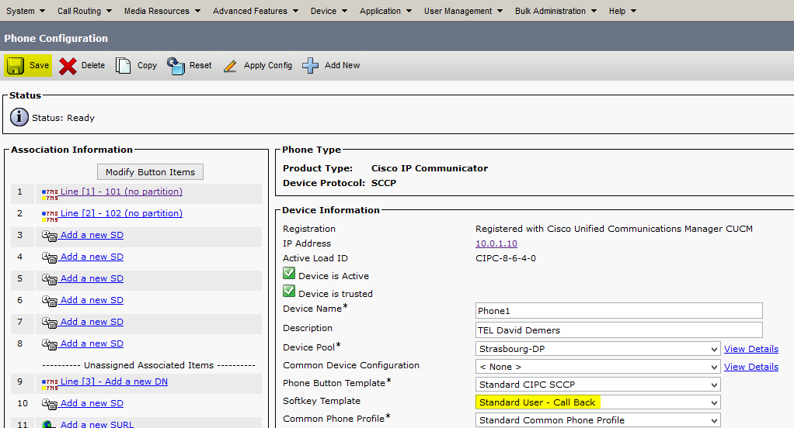Click the speed dial icon in row 3
The width and height of the screenshot is (794, 428).
[49, 236]
